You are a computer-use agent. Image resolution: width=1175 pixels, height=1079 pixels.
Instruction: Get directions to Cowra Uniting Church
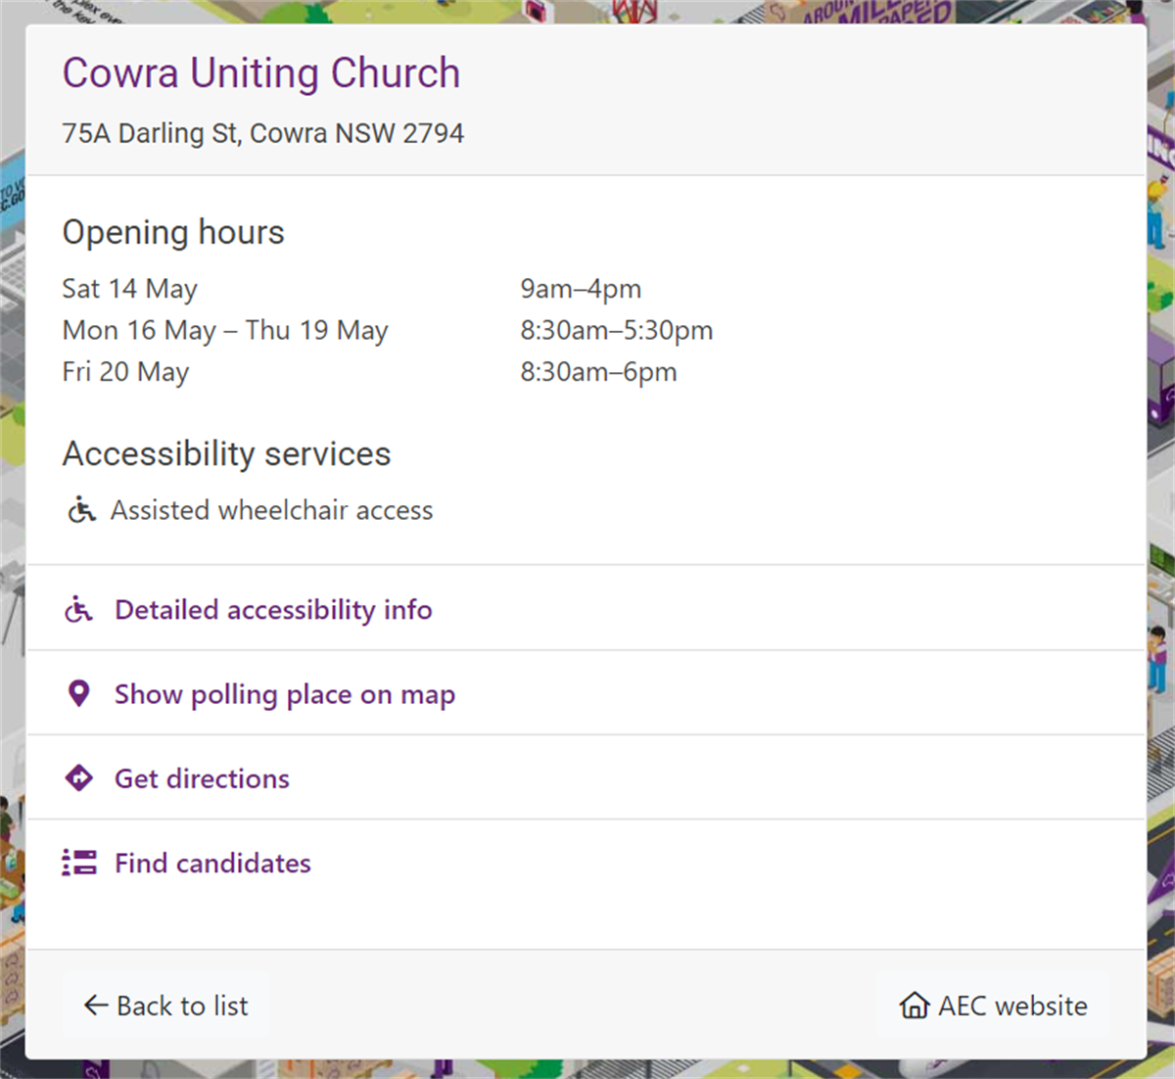point(202,778)
